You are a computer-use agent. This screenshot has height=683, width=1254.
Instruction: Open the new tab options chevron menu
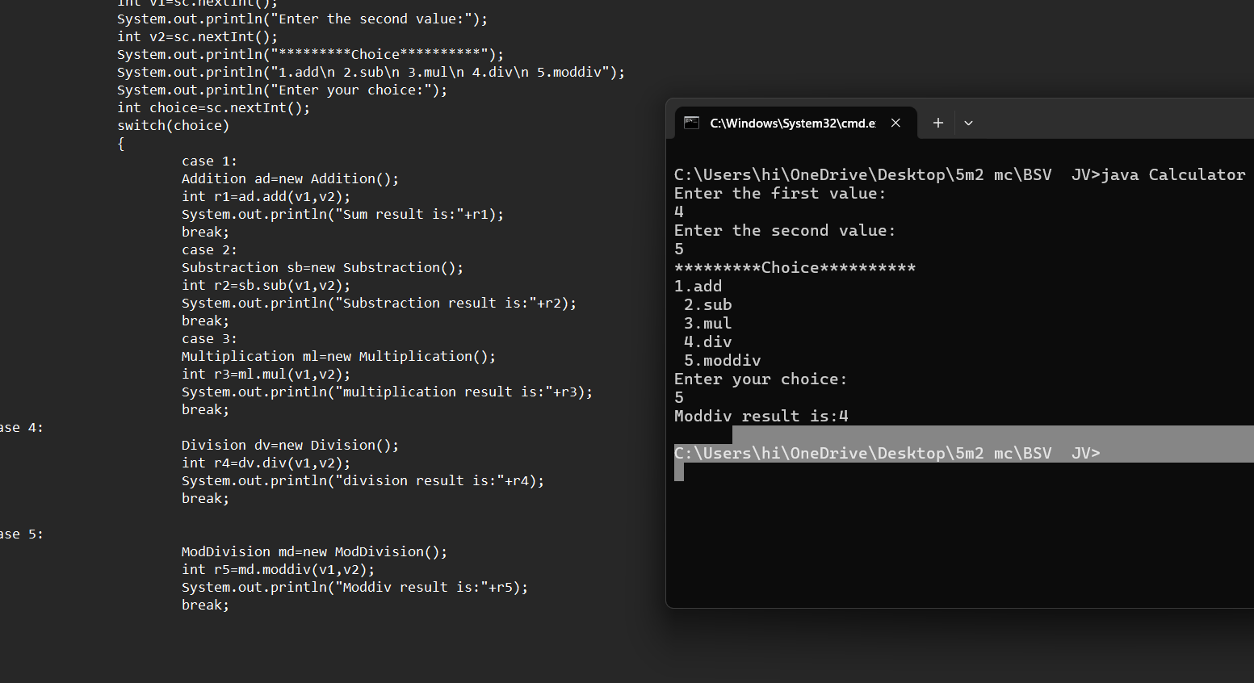(x=967, y=123)
